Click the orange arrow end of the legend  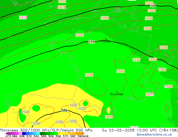(84, 133)
